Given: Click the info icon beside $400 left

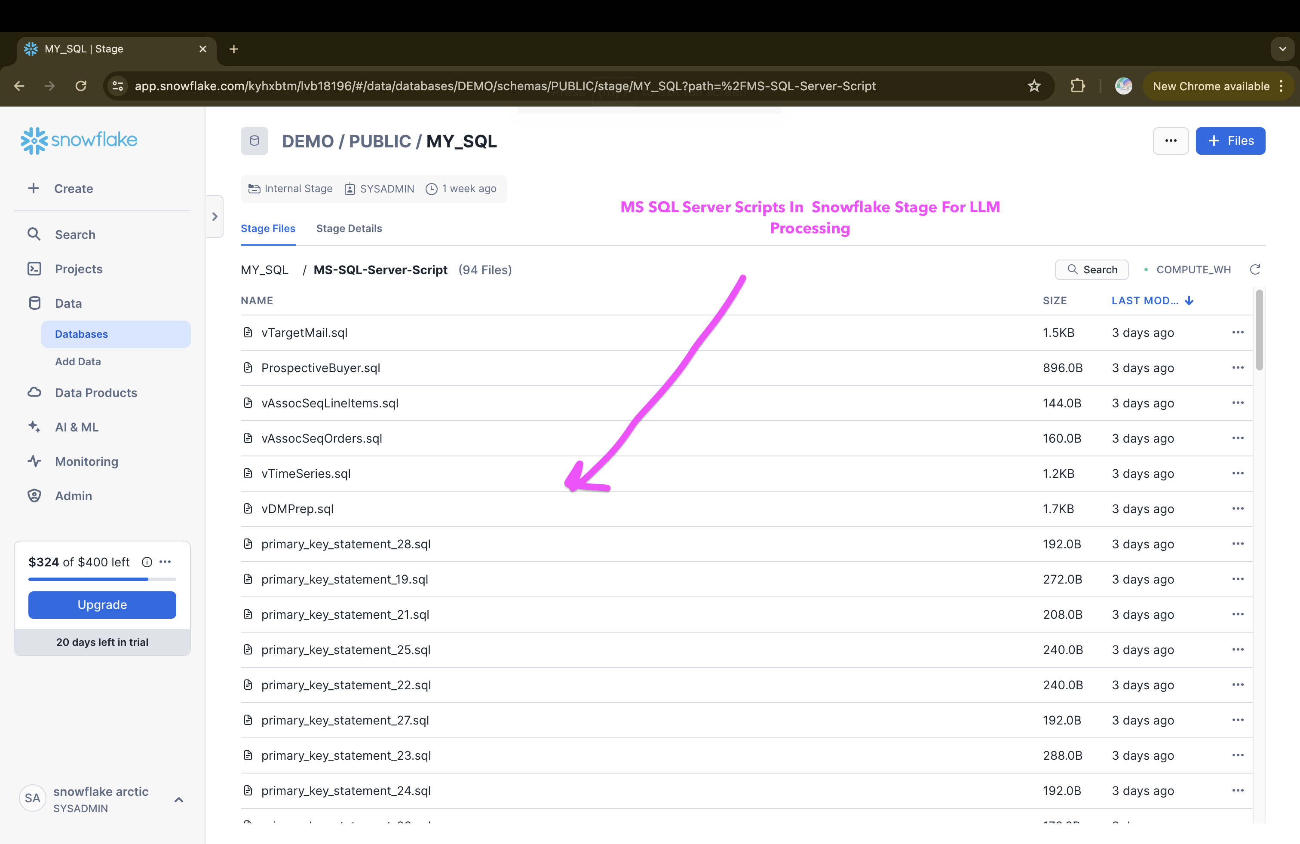Looking at the screenshot, I should pyautogui.click(x=147, y=562).
